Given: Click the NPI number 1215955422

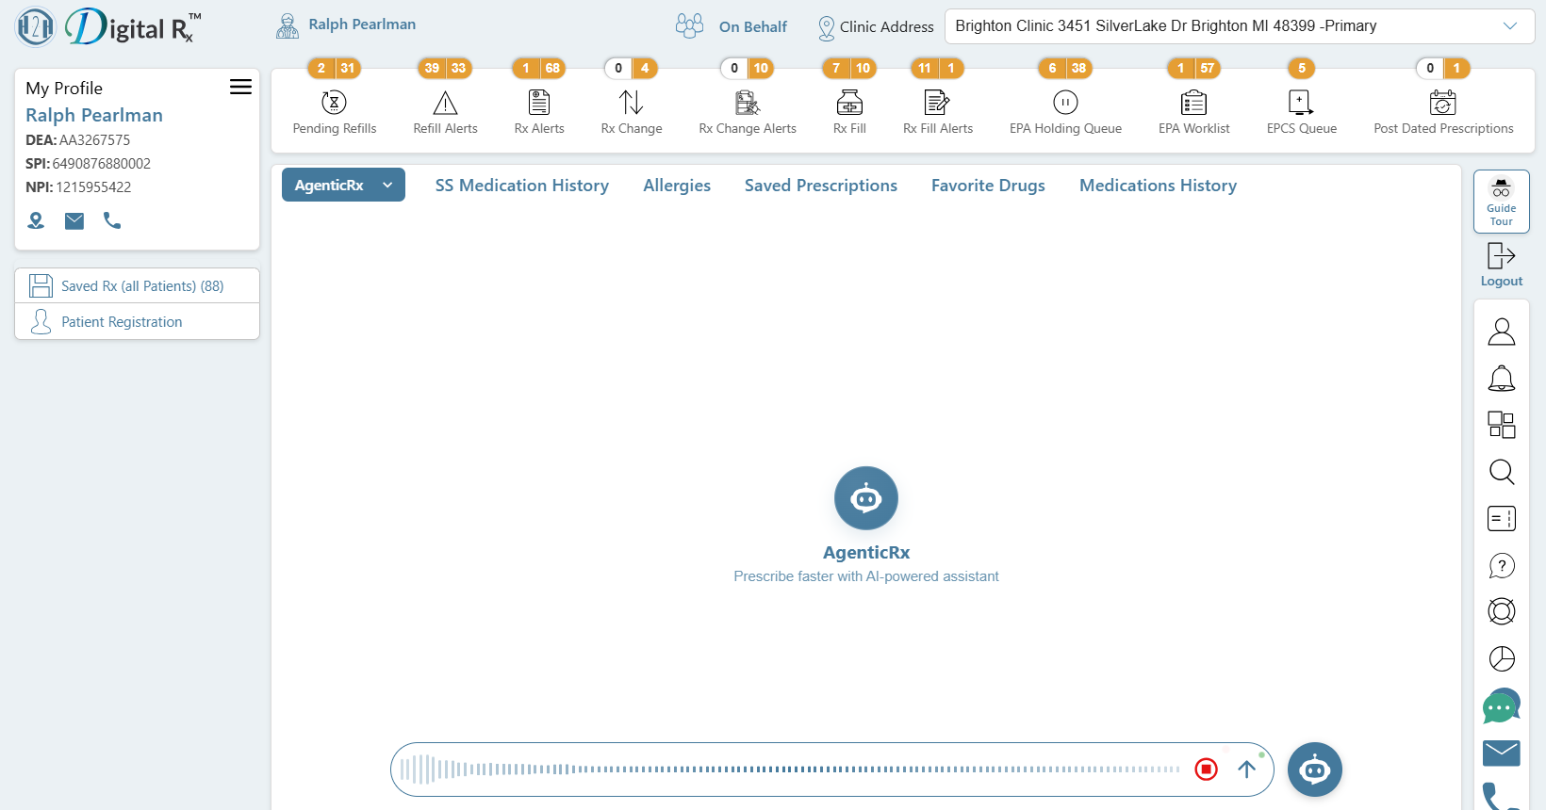Looking at the screenshot, I should (93, 186).
